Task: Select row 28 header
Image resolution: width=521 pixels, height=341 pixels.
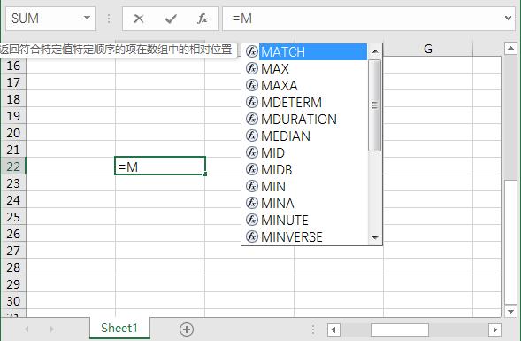Action: [x=13, y=267]
